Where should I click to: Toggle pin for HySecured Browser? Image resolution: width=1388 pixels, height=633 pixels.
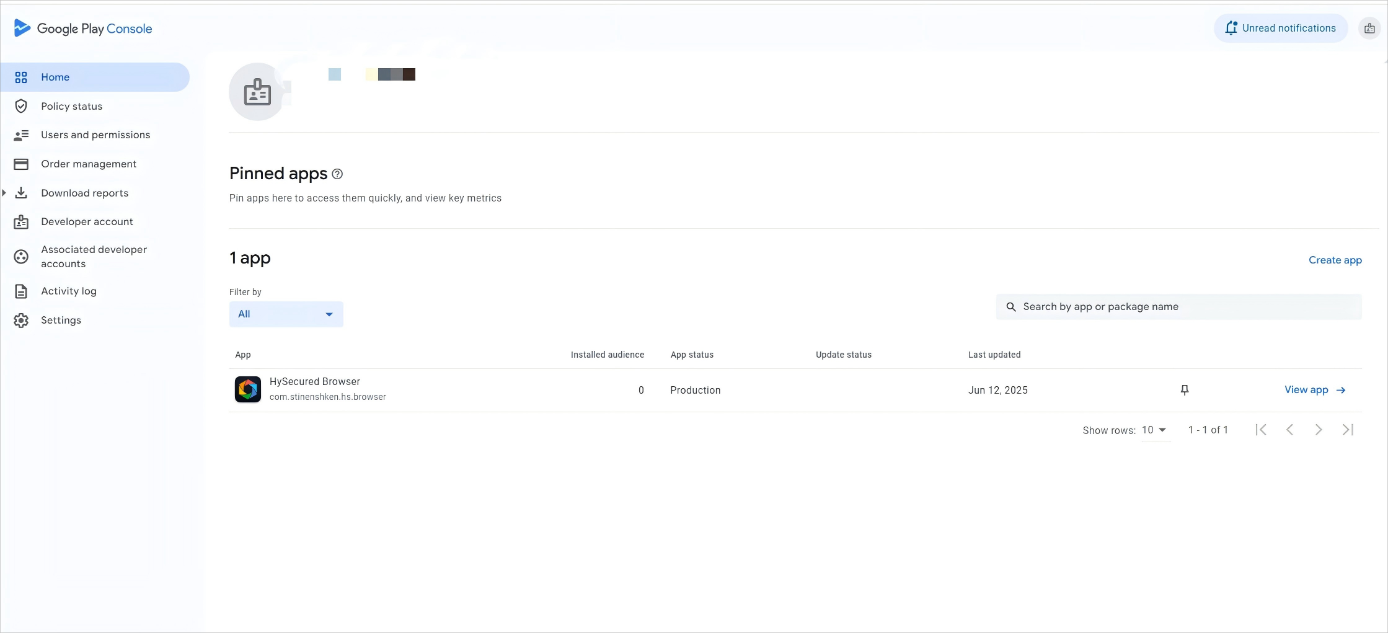(1184, 390)
